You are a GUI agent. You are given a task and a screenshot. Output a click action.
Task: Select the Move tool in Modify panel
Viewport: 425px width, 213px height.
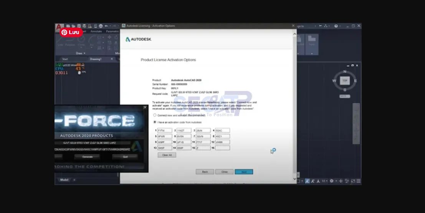tap(109, 37)
